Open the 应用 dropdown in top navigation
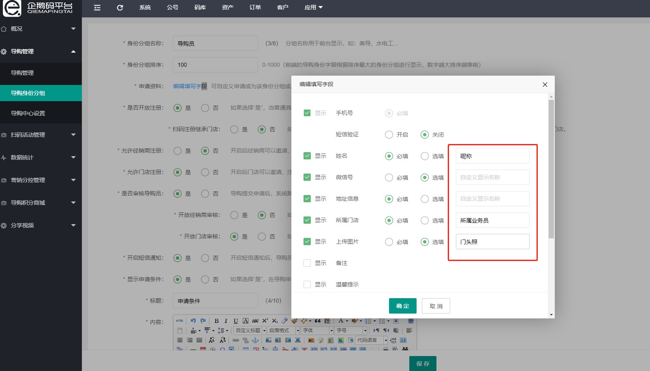 pyautogui.click(x=313, y=8)
